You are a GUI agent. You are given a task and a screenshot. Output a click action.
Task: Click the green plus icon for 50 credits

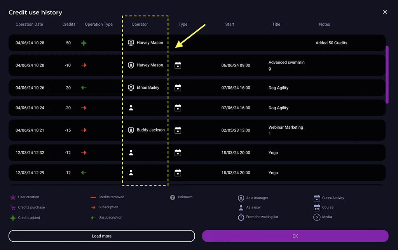84,43
